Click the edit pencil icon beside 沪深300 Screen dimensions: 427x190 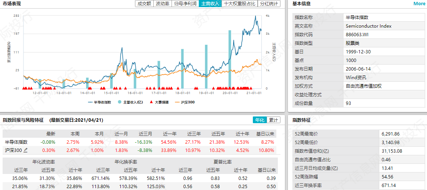coord(26,150)
